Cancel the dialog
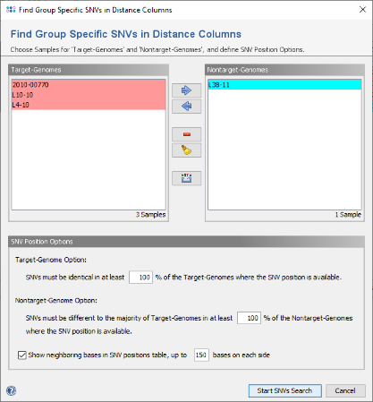Screen dimensions: 373x402 tap(345, 390)
